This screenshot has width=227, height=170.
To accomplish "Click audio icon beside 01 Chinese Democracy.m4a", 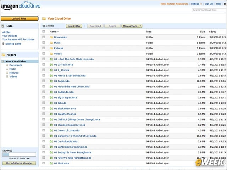I will click(x=51, y=125).
